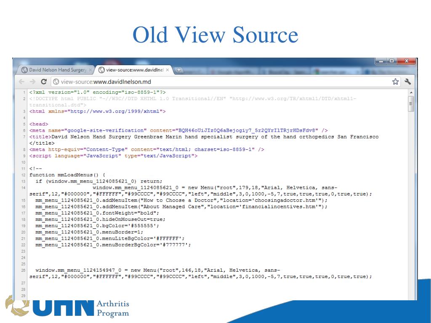Close the David Nelson Hand Surgery tab

pyautogui.click(x=90, y=70)
